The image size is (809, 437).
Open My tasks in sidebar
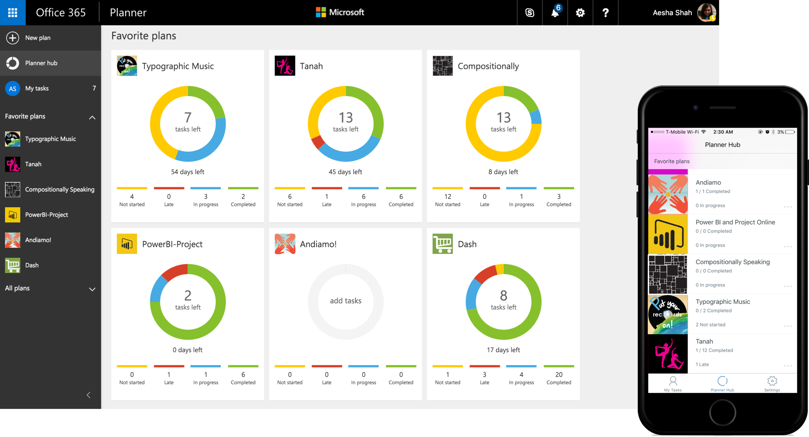[x=37, y=88]
